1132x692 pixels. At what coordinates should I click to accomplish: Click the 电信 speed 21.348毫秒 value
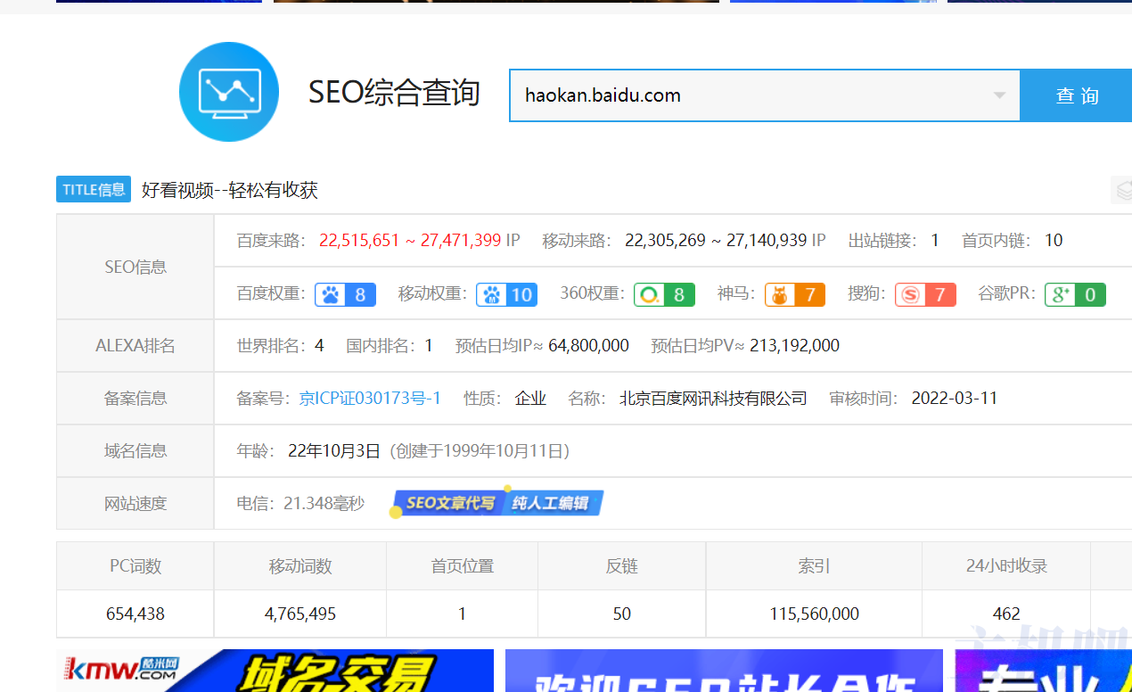tap(324, 504)
